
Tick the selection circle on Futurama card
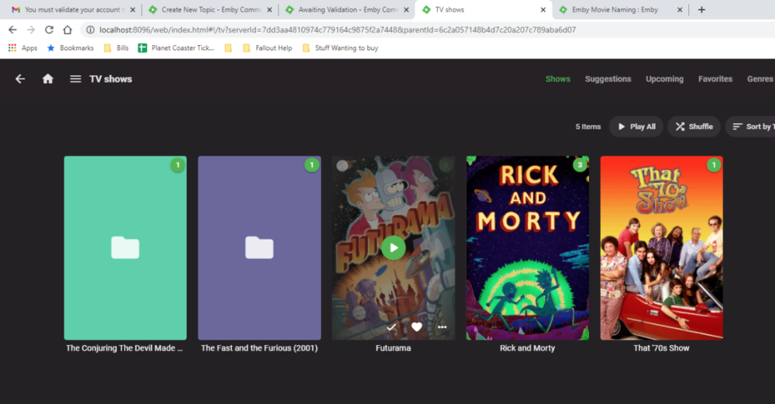342,166
